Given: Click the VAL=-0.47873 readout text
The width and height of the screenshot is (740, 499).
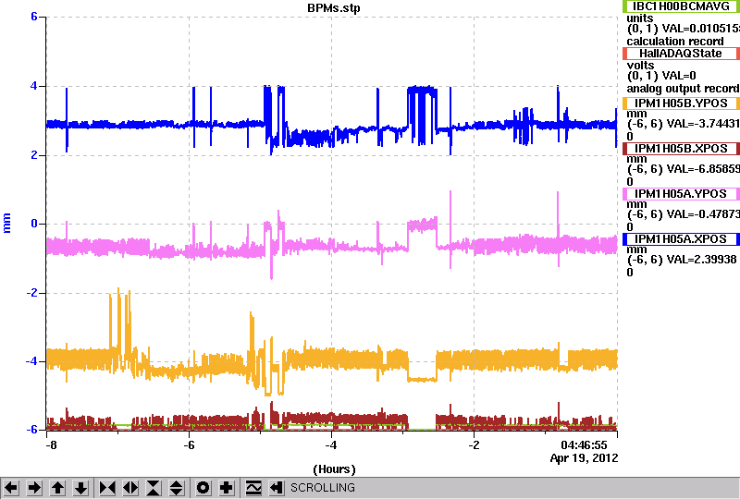Looking at the screenshot, I should 701,214.
